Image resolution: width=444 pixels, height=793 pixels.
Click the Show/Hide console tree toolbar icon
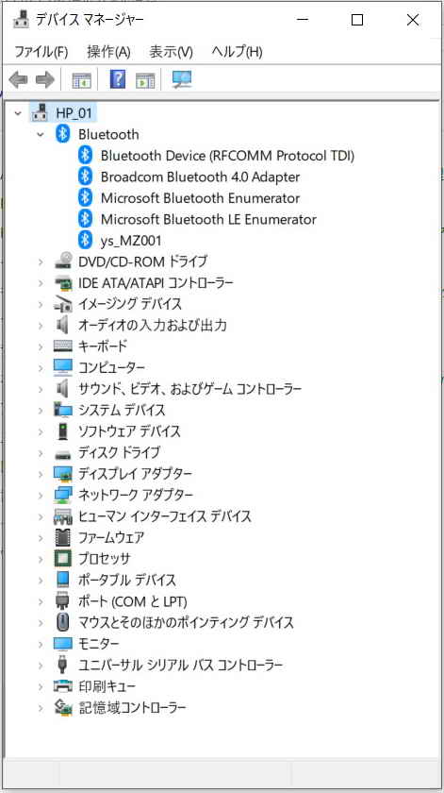pos(81,80)
